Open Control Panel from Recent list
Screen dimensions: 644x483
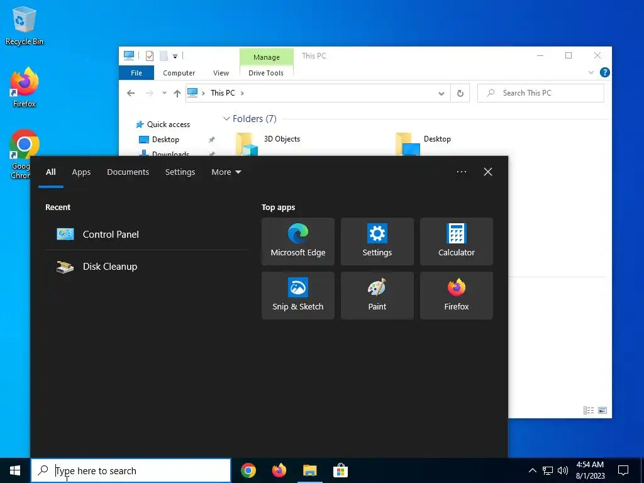(146, 234)
